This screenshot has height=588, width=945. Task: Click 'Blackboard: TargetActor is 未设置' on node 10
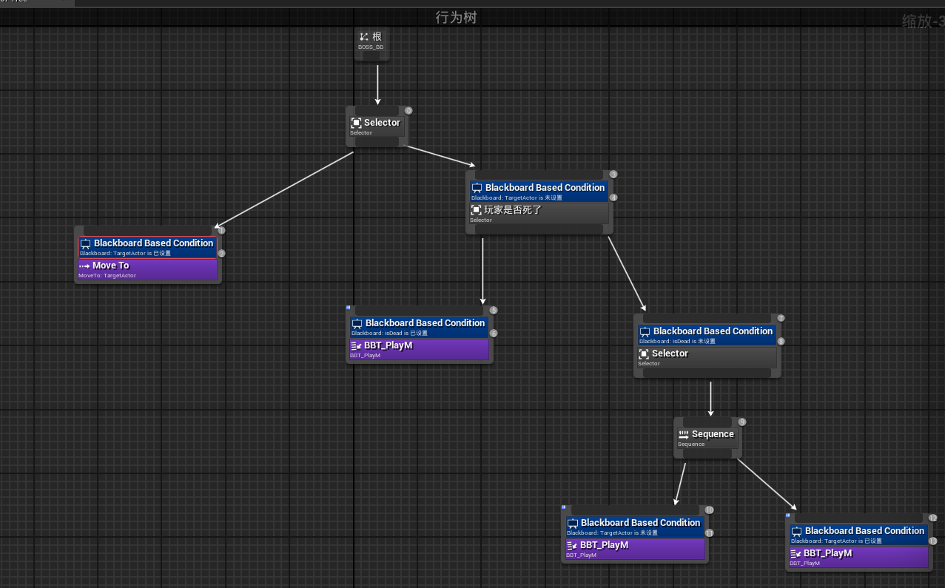point(612,533)
